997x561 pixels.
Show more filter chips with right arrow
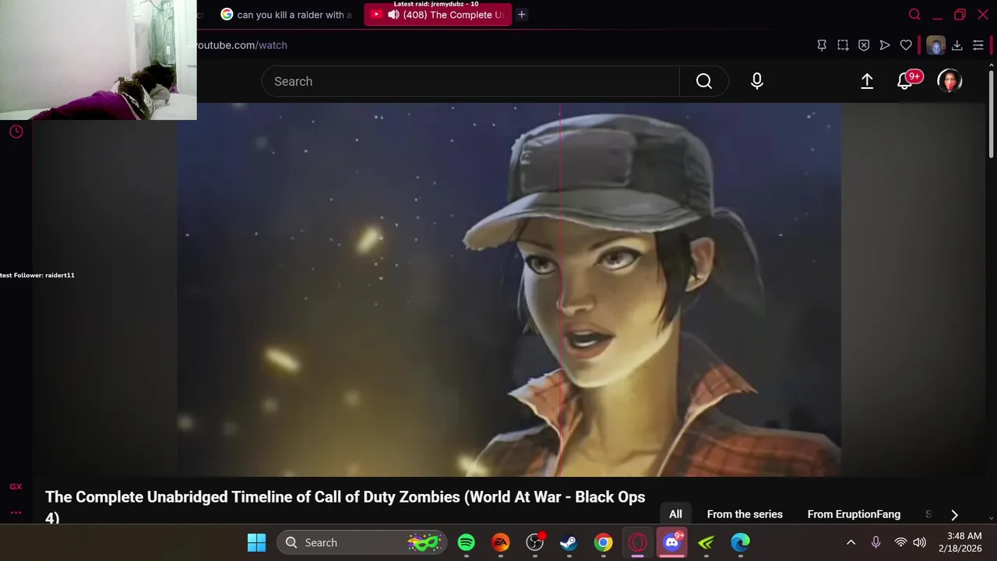point(954,514)
